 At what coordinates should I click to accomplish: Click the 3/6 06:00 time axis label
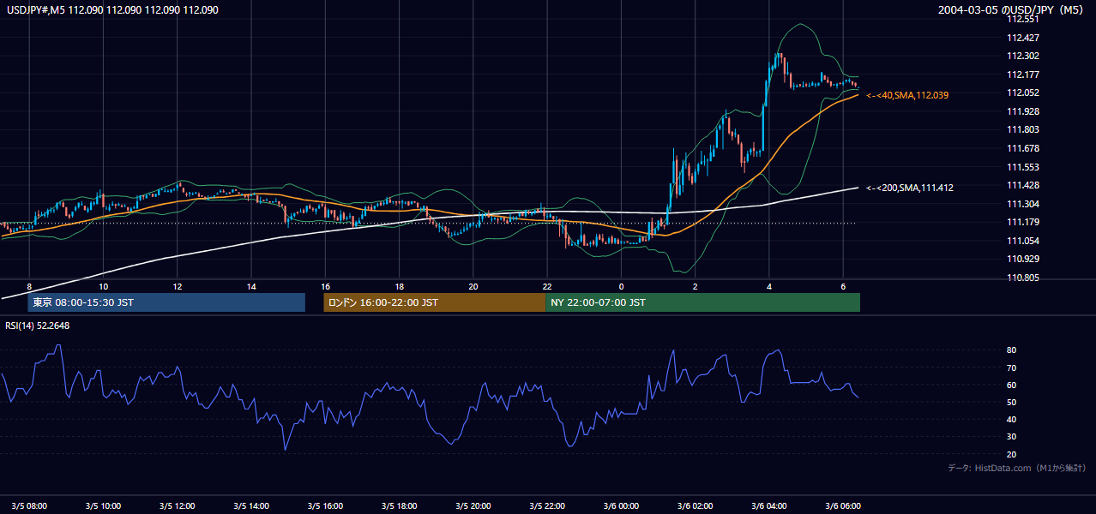843,505
